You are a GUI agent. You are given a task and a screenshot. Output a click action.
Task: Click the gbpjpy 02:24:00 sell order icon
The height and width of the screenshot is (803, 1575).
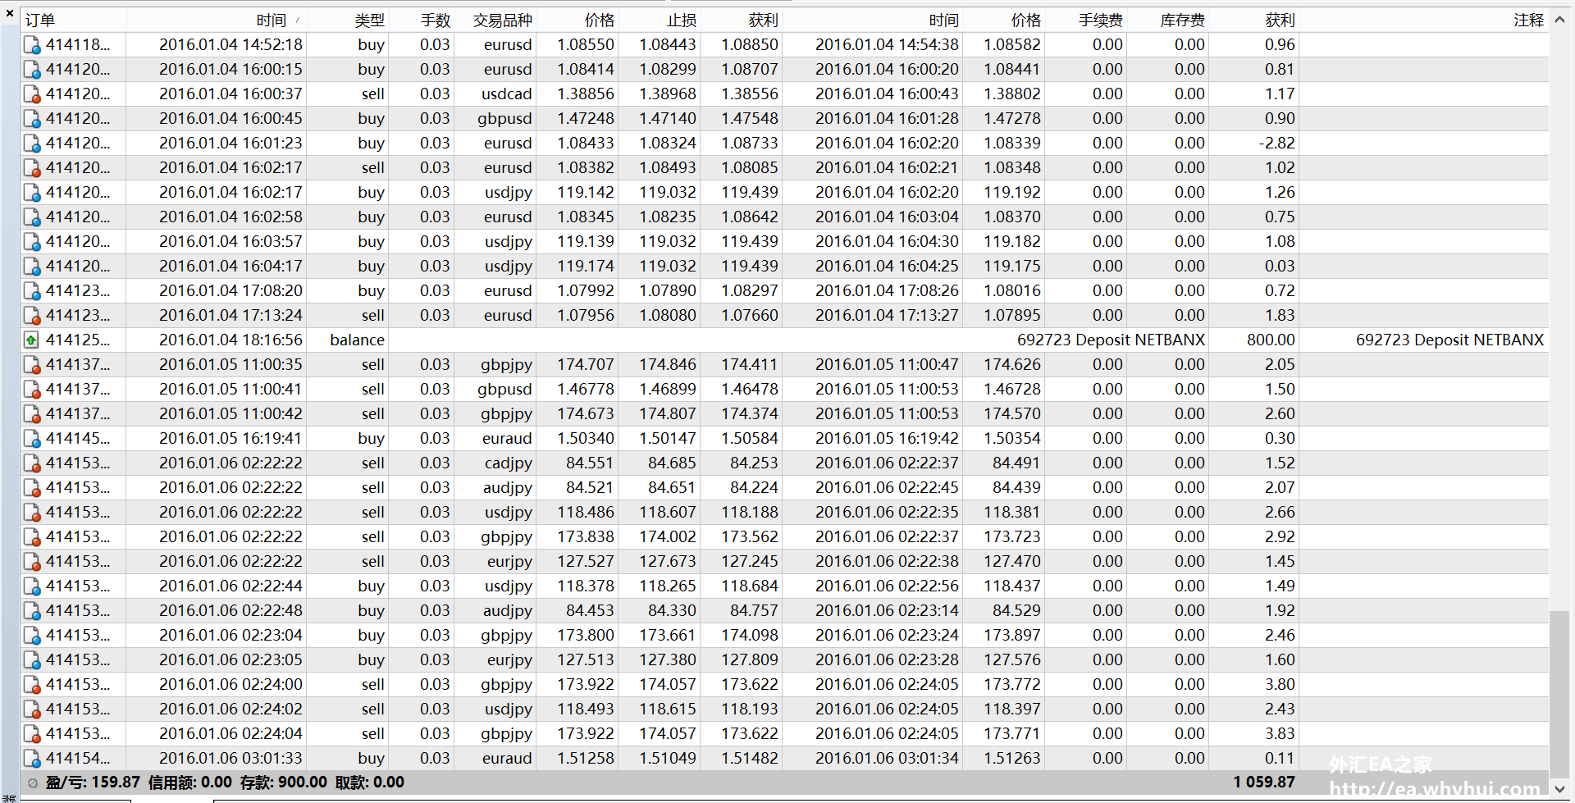tap(32, 685)
